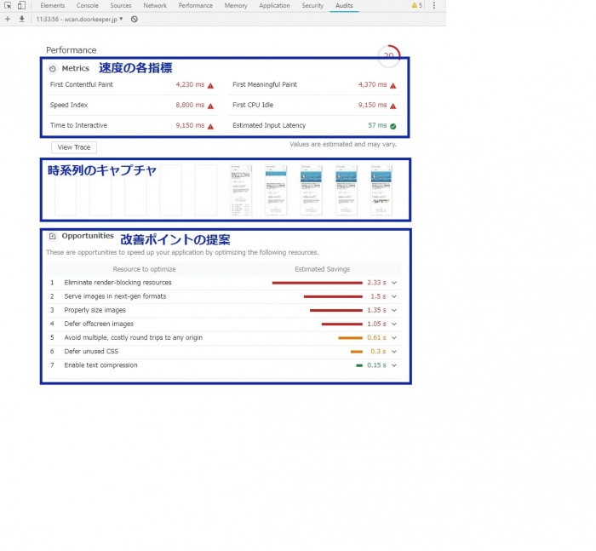596x551 pixels.
Task: Click the download report icon
Action: [21, 18]
